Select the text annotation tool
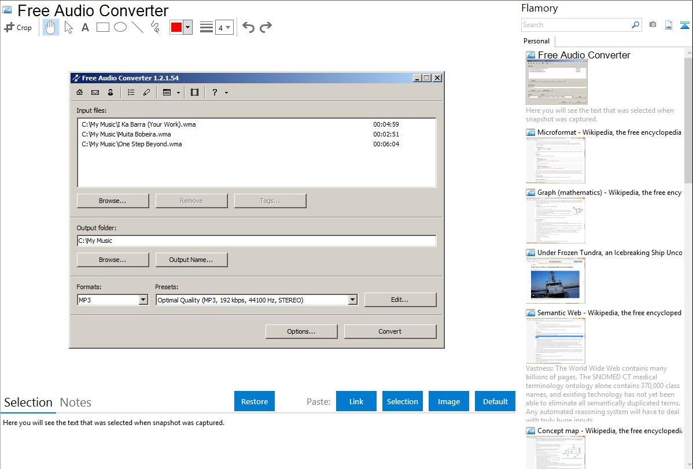Viewport: 693px width, 469px height. click(x=85, y=27)
